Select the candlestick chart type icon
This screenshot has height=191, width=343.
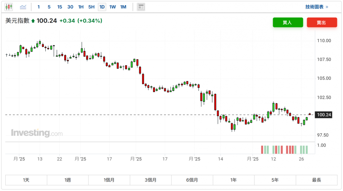click(x=9, y=7)
